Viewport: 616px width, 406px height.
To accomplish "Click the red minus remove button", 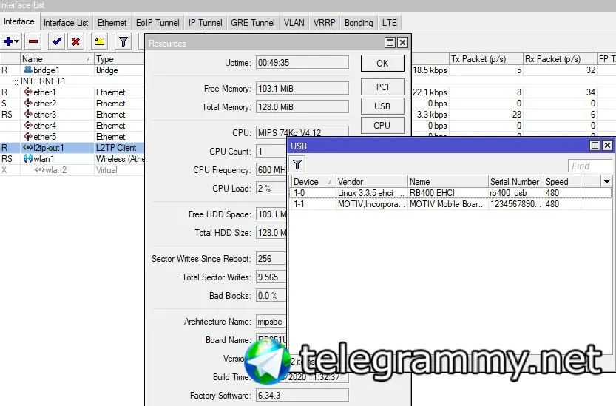I will pyautogui.click(x=33, y=41).
